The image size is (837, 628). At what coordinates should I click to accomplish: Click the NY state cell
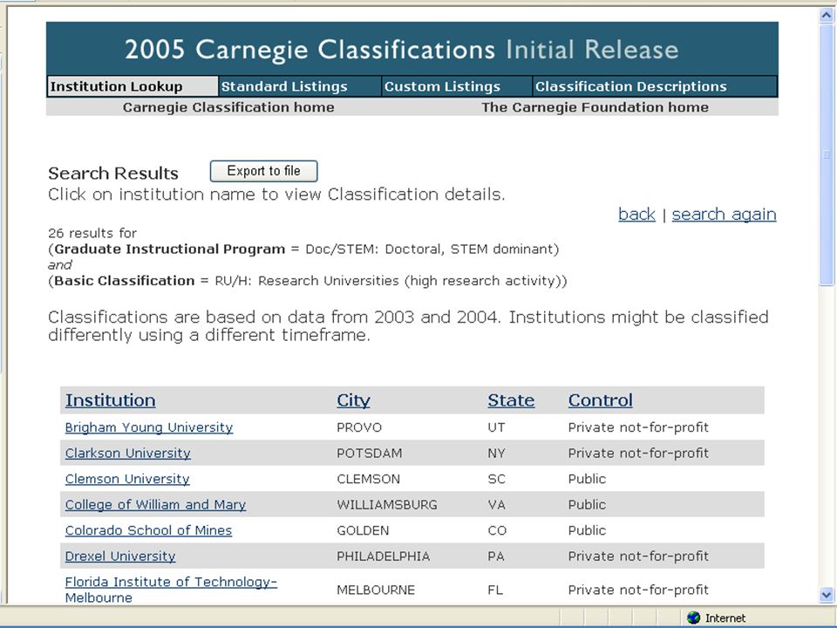point(496,454)
